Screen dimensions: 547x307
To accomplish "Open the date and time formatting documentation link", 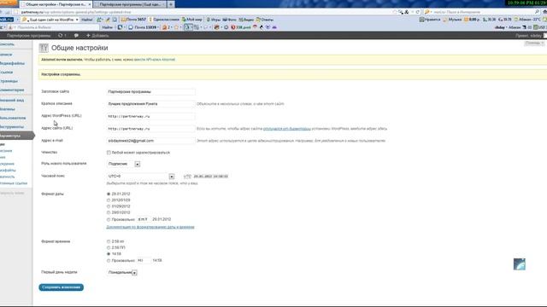I will coord(150,227).
